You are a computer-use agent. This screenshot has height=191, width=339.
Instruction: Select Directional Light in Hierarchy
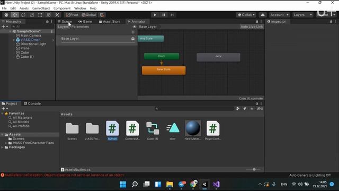click(x=33, y=44)
